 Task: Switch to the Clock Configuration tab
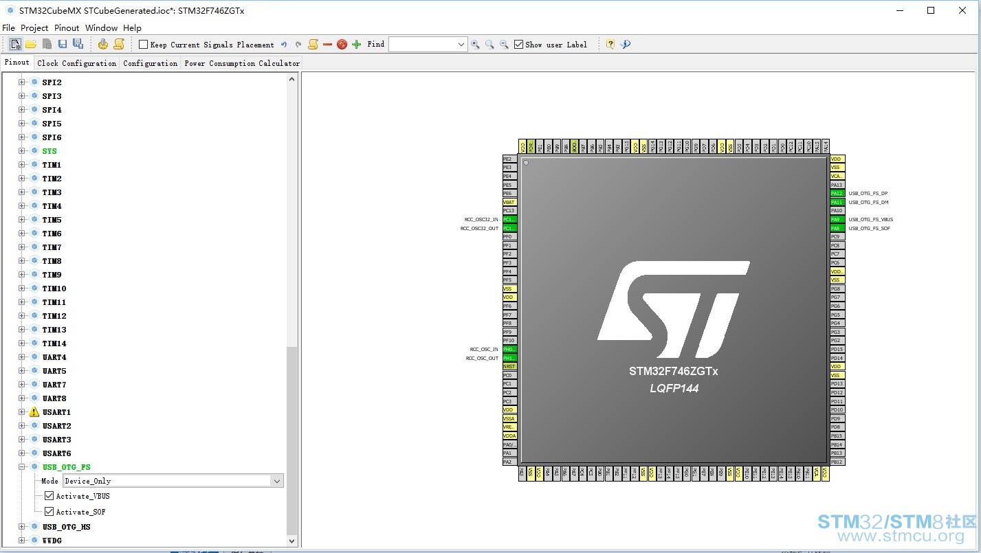pos(77,63)
